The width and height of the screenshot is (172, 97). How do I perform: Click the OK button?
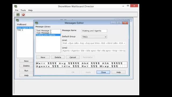pyautogui.click(x=73, y=72)
